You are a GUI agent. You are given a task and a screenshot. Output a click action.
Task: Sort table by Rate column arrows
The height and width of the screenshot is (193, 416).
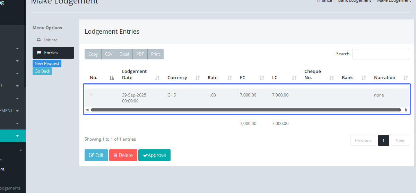coord(230,78)
